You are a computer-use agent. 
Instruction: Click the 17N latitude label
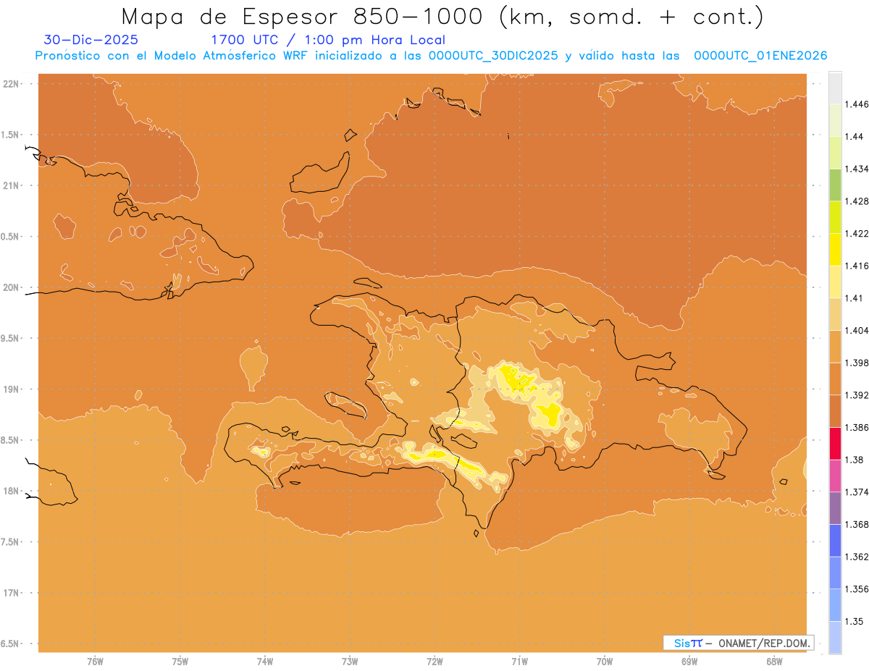pyautogui.click(x=11, y=593)
